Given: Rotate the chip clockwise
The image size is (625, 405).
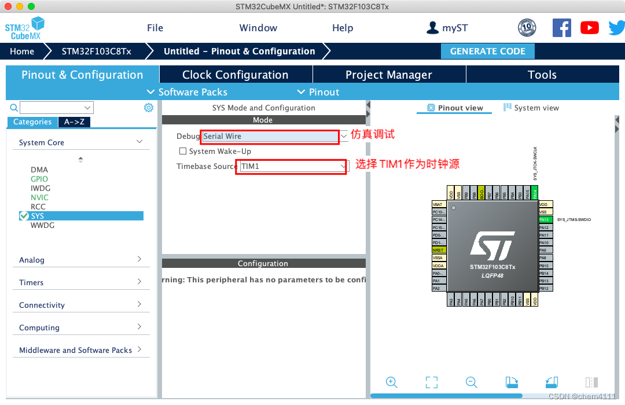Looking at the screenshot, I should click(x=512, y=382).
